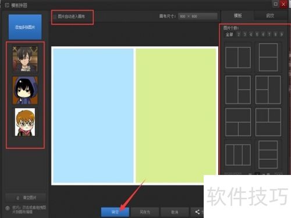This screenshot has width=291, height=218.
Task: Choose layout with two left cells and right column
Action: (268, 90)
